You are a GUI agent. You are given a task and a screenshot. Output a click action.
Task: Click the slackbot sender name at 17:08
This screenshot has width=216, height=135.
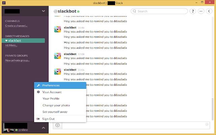point(70,54)
